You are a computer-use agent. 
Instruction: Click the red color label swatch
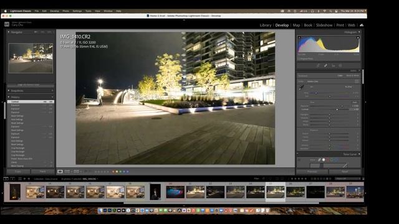coord(113,172)
